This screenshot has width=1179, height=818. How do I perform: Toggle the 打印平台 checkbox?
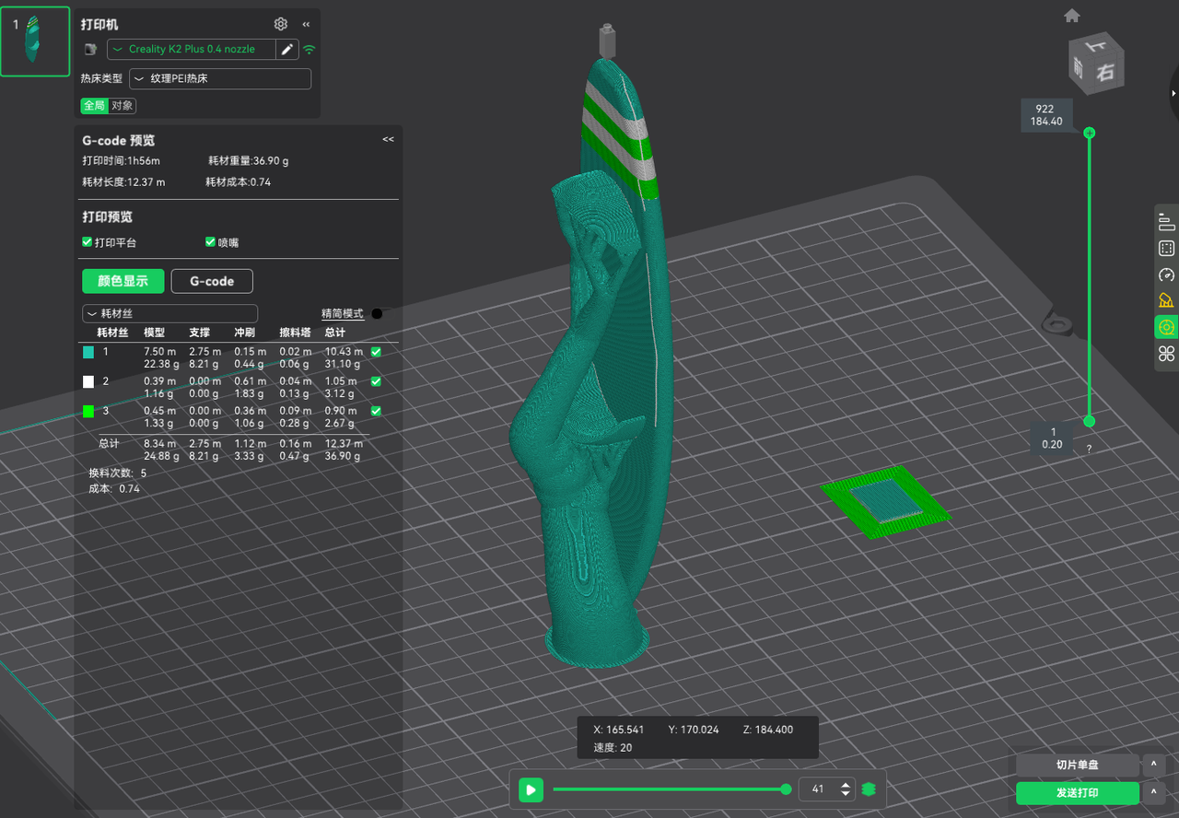click(87, 242)
